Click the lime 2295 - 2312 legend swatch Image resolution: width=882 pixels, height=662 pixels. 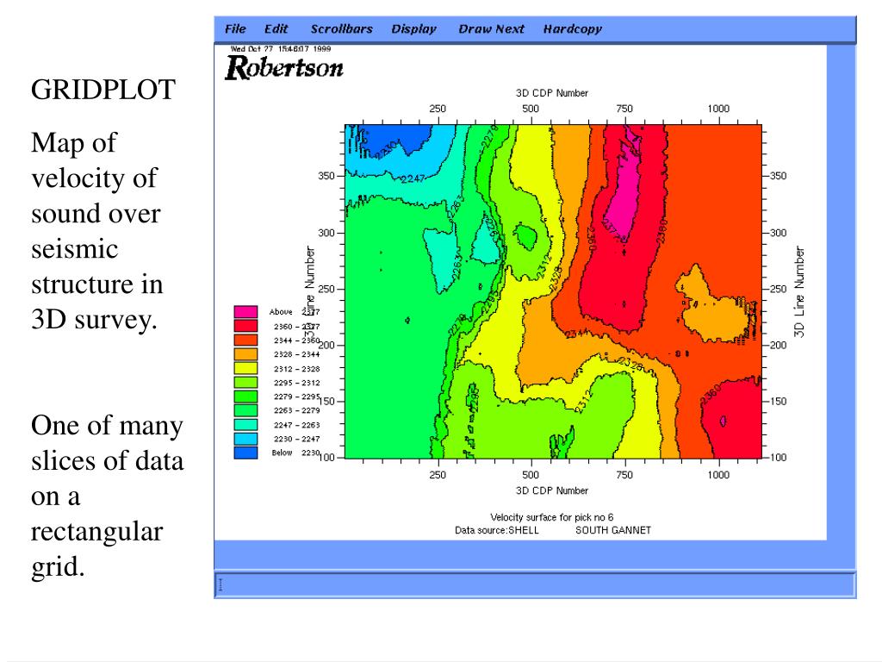[245, 382]
